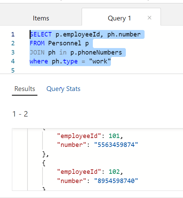183x198 pixels.
Task: Click the SELECT keyword in line 1
Action: coord(41,34)
